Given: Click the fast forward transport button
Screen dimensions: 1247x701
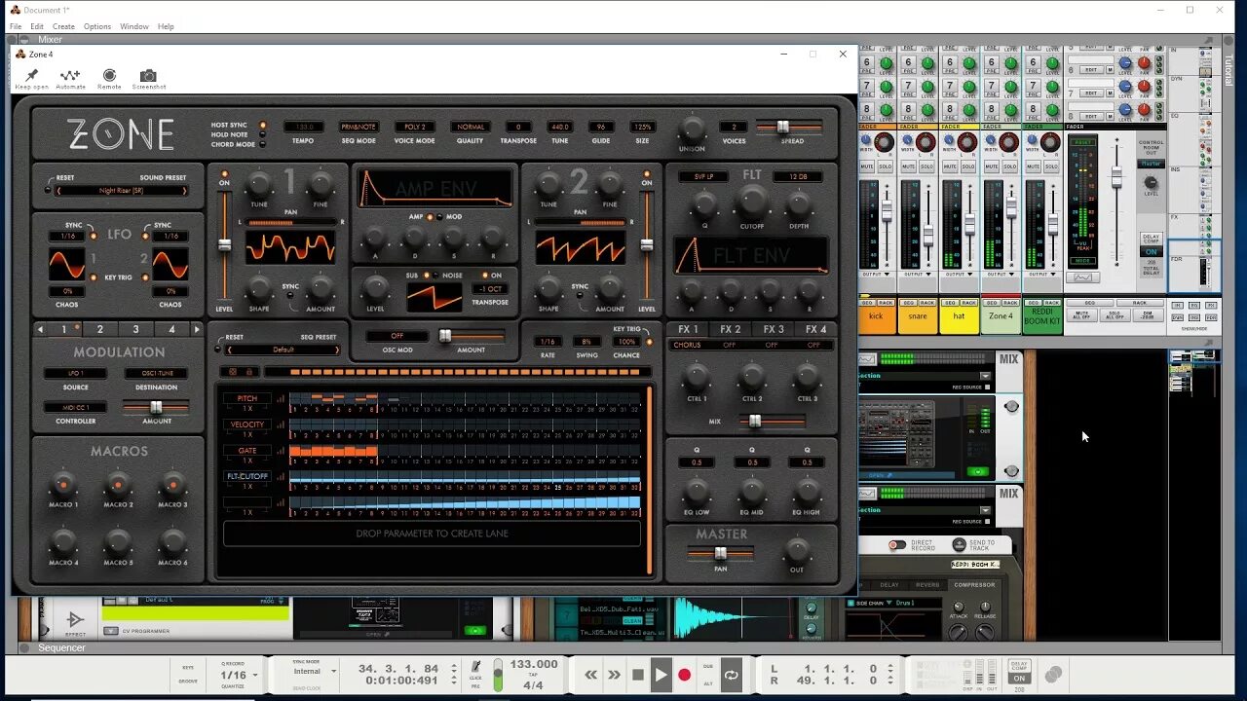Looking at the screenshot, I should tap(614, 675).
